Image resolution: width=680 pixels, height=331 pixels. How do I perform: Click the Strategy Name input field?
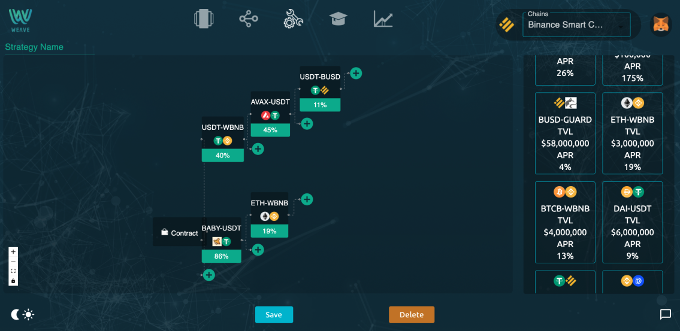[50, 47]
